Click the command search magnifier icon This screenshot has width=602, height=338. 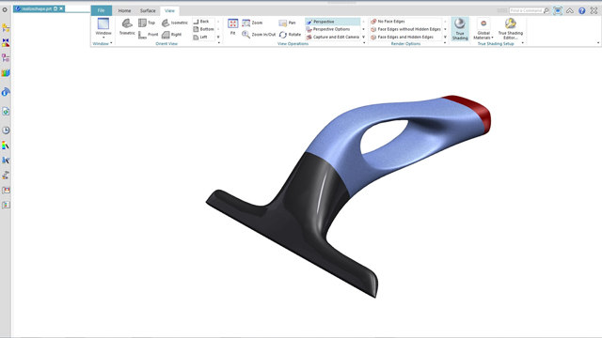pos(546,10)
